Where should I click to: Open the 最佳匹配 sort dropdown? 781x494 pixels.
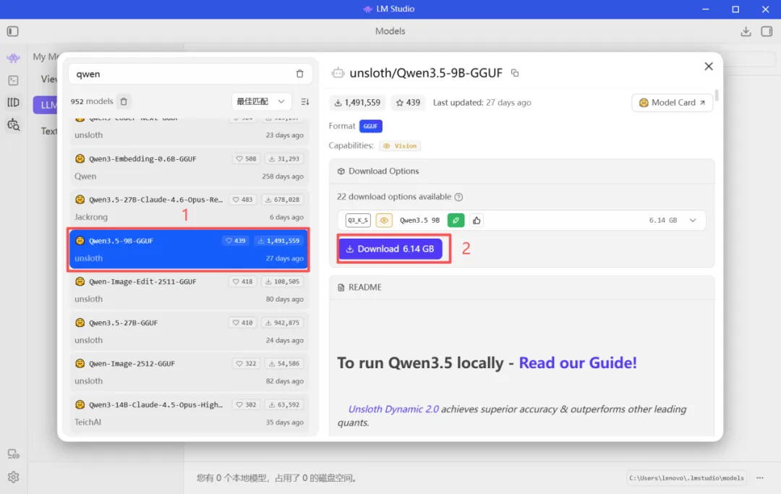click(x=261, y=101)
